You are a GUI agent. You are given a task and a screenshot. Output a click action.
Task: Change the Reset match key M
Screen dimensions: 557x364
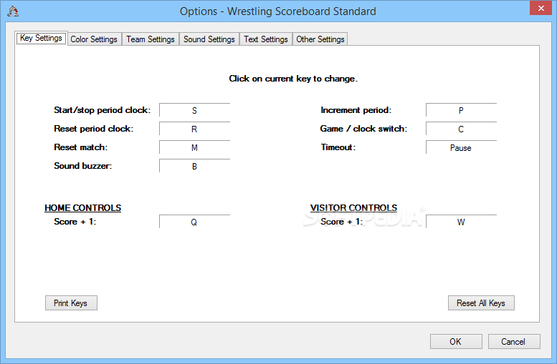tap(195, 147)
